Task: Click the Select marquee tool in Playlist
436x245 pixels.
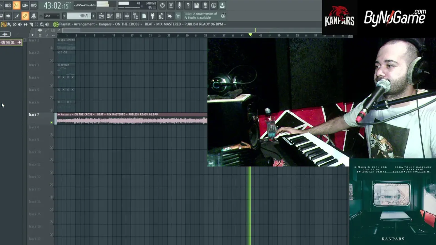Action: [36, 24]
